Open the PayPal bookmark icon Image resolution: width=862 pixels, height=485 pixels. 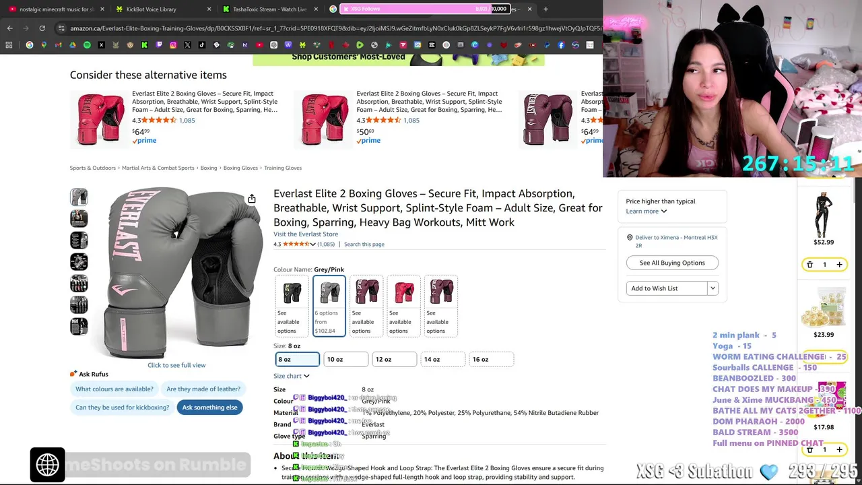pos(547,45)
